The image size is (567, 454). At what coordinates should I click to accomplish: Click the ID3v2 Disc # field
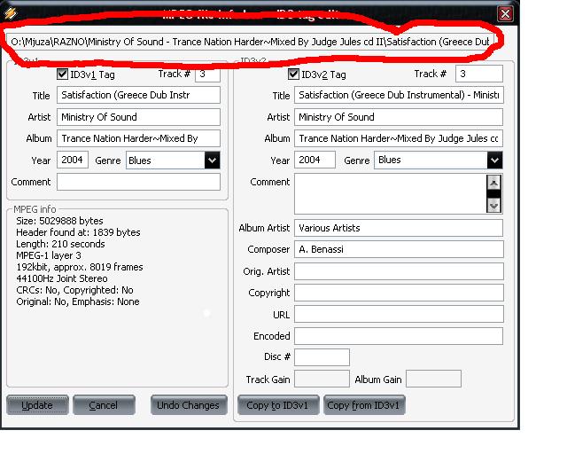point(322,356)
